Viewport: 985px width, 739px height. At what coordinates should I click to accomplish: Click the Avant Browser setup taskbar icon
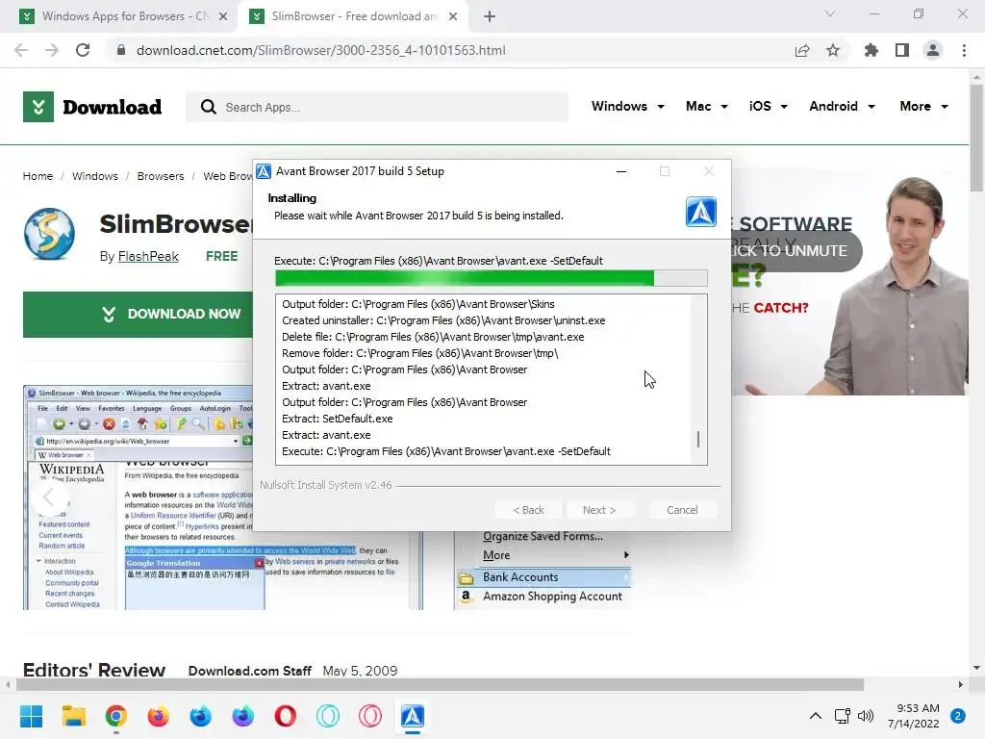point(412,716)
